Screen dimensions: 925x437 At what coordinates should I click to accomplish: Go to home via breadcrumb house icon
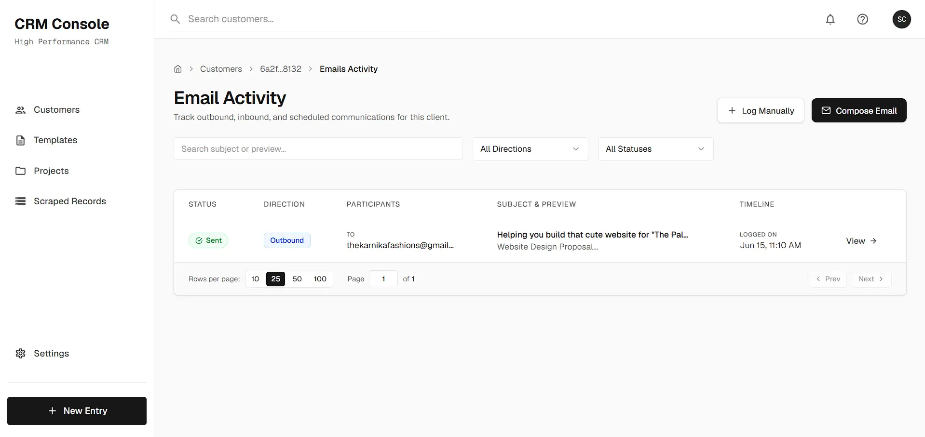click(x=178, y=69)
